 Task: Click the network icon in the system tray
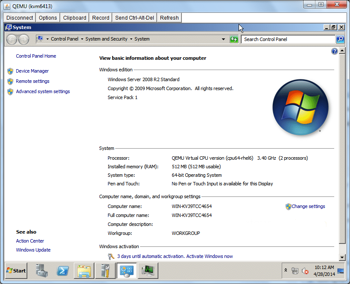point(295,271)
